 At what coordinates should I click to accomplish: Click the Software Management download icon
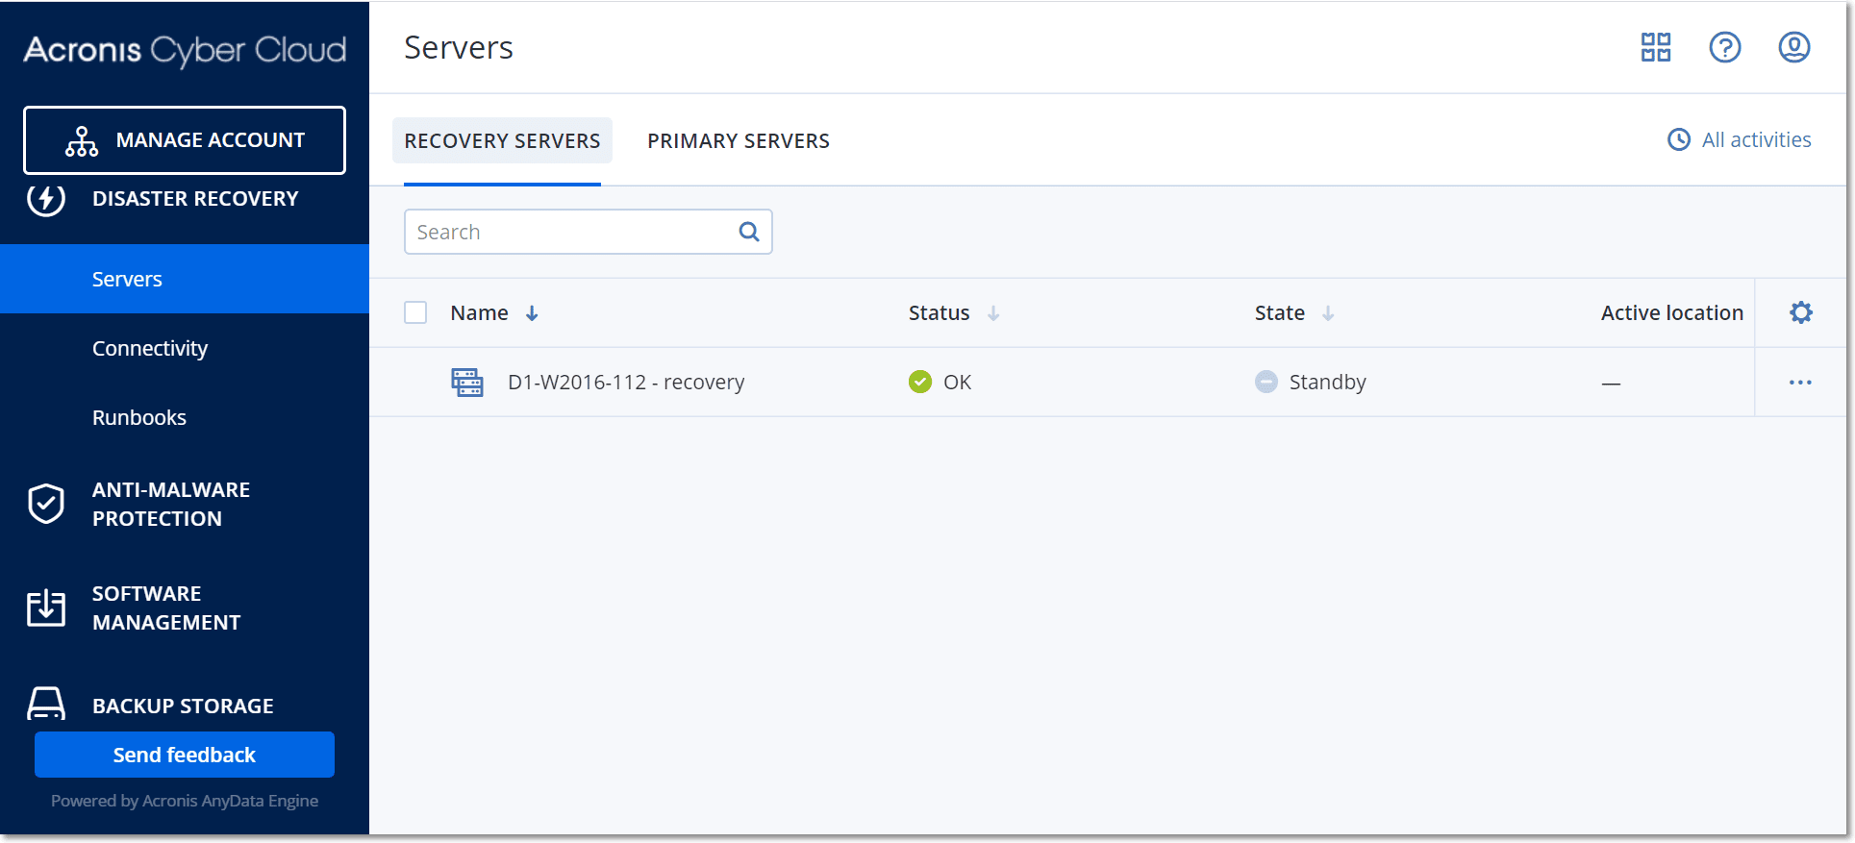click(46, 607)
